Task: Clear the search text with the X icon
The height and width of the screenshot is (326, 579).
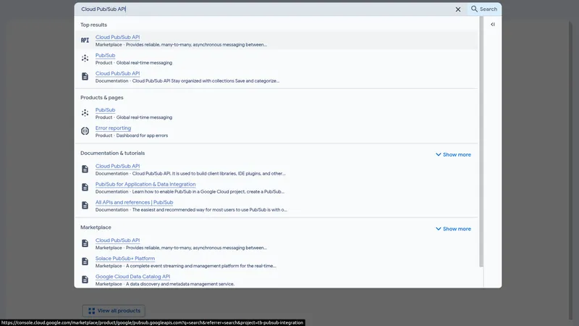Action: pyautogui.click(x=458, y=9)
